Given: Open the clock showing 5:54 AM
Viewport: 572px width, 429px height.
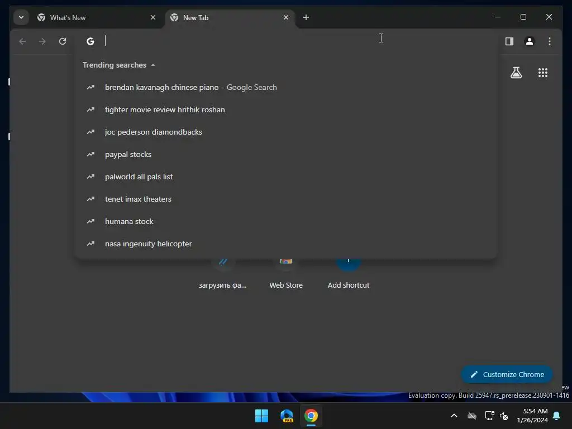Looking at the screenshot, I should (x=532, y=416).
